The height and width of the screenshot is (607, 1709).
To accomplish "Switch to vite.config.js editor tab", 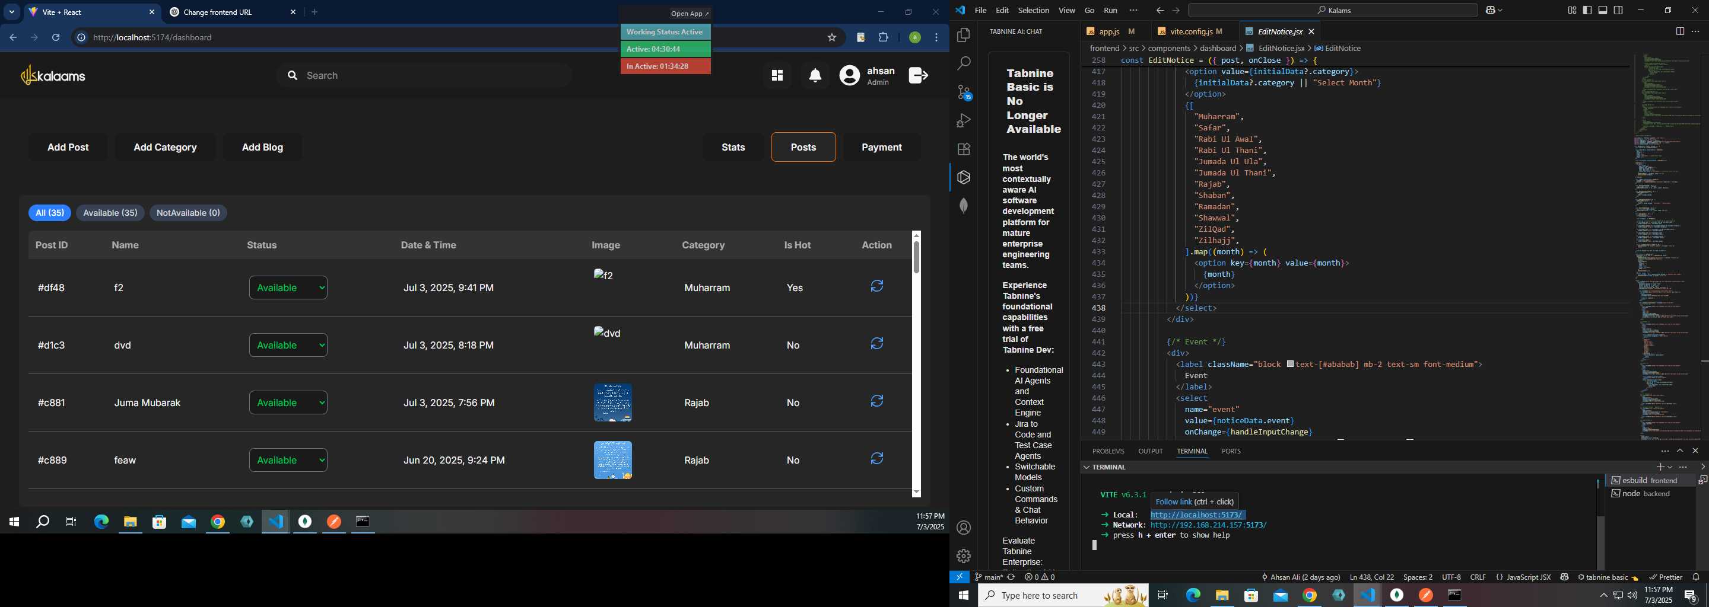I will [1191, 32].
